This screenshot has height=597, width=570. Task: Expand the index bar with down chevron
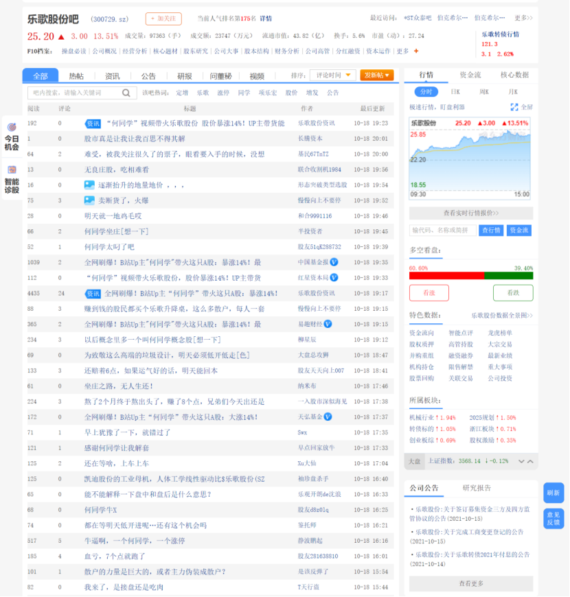click(521, 461)
